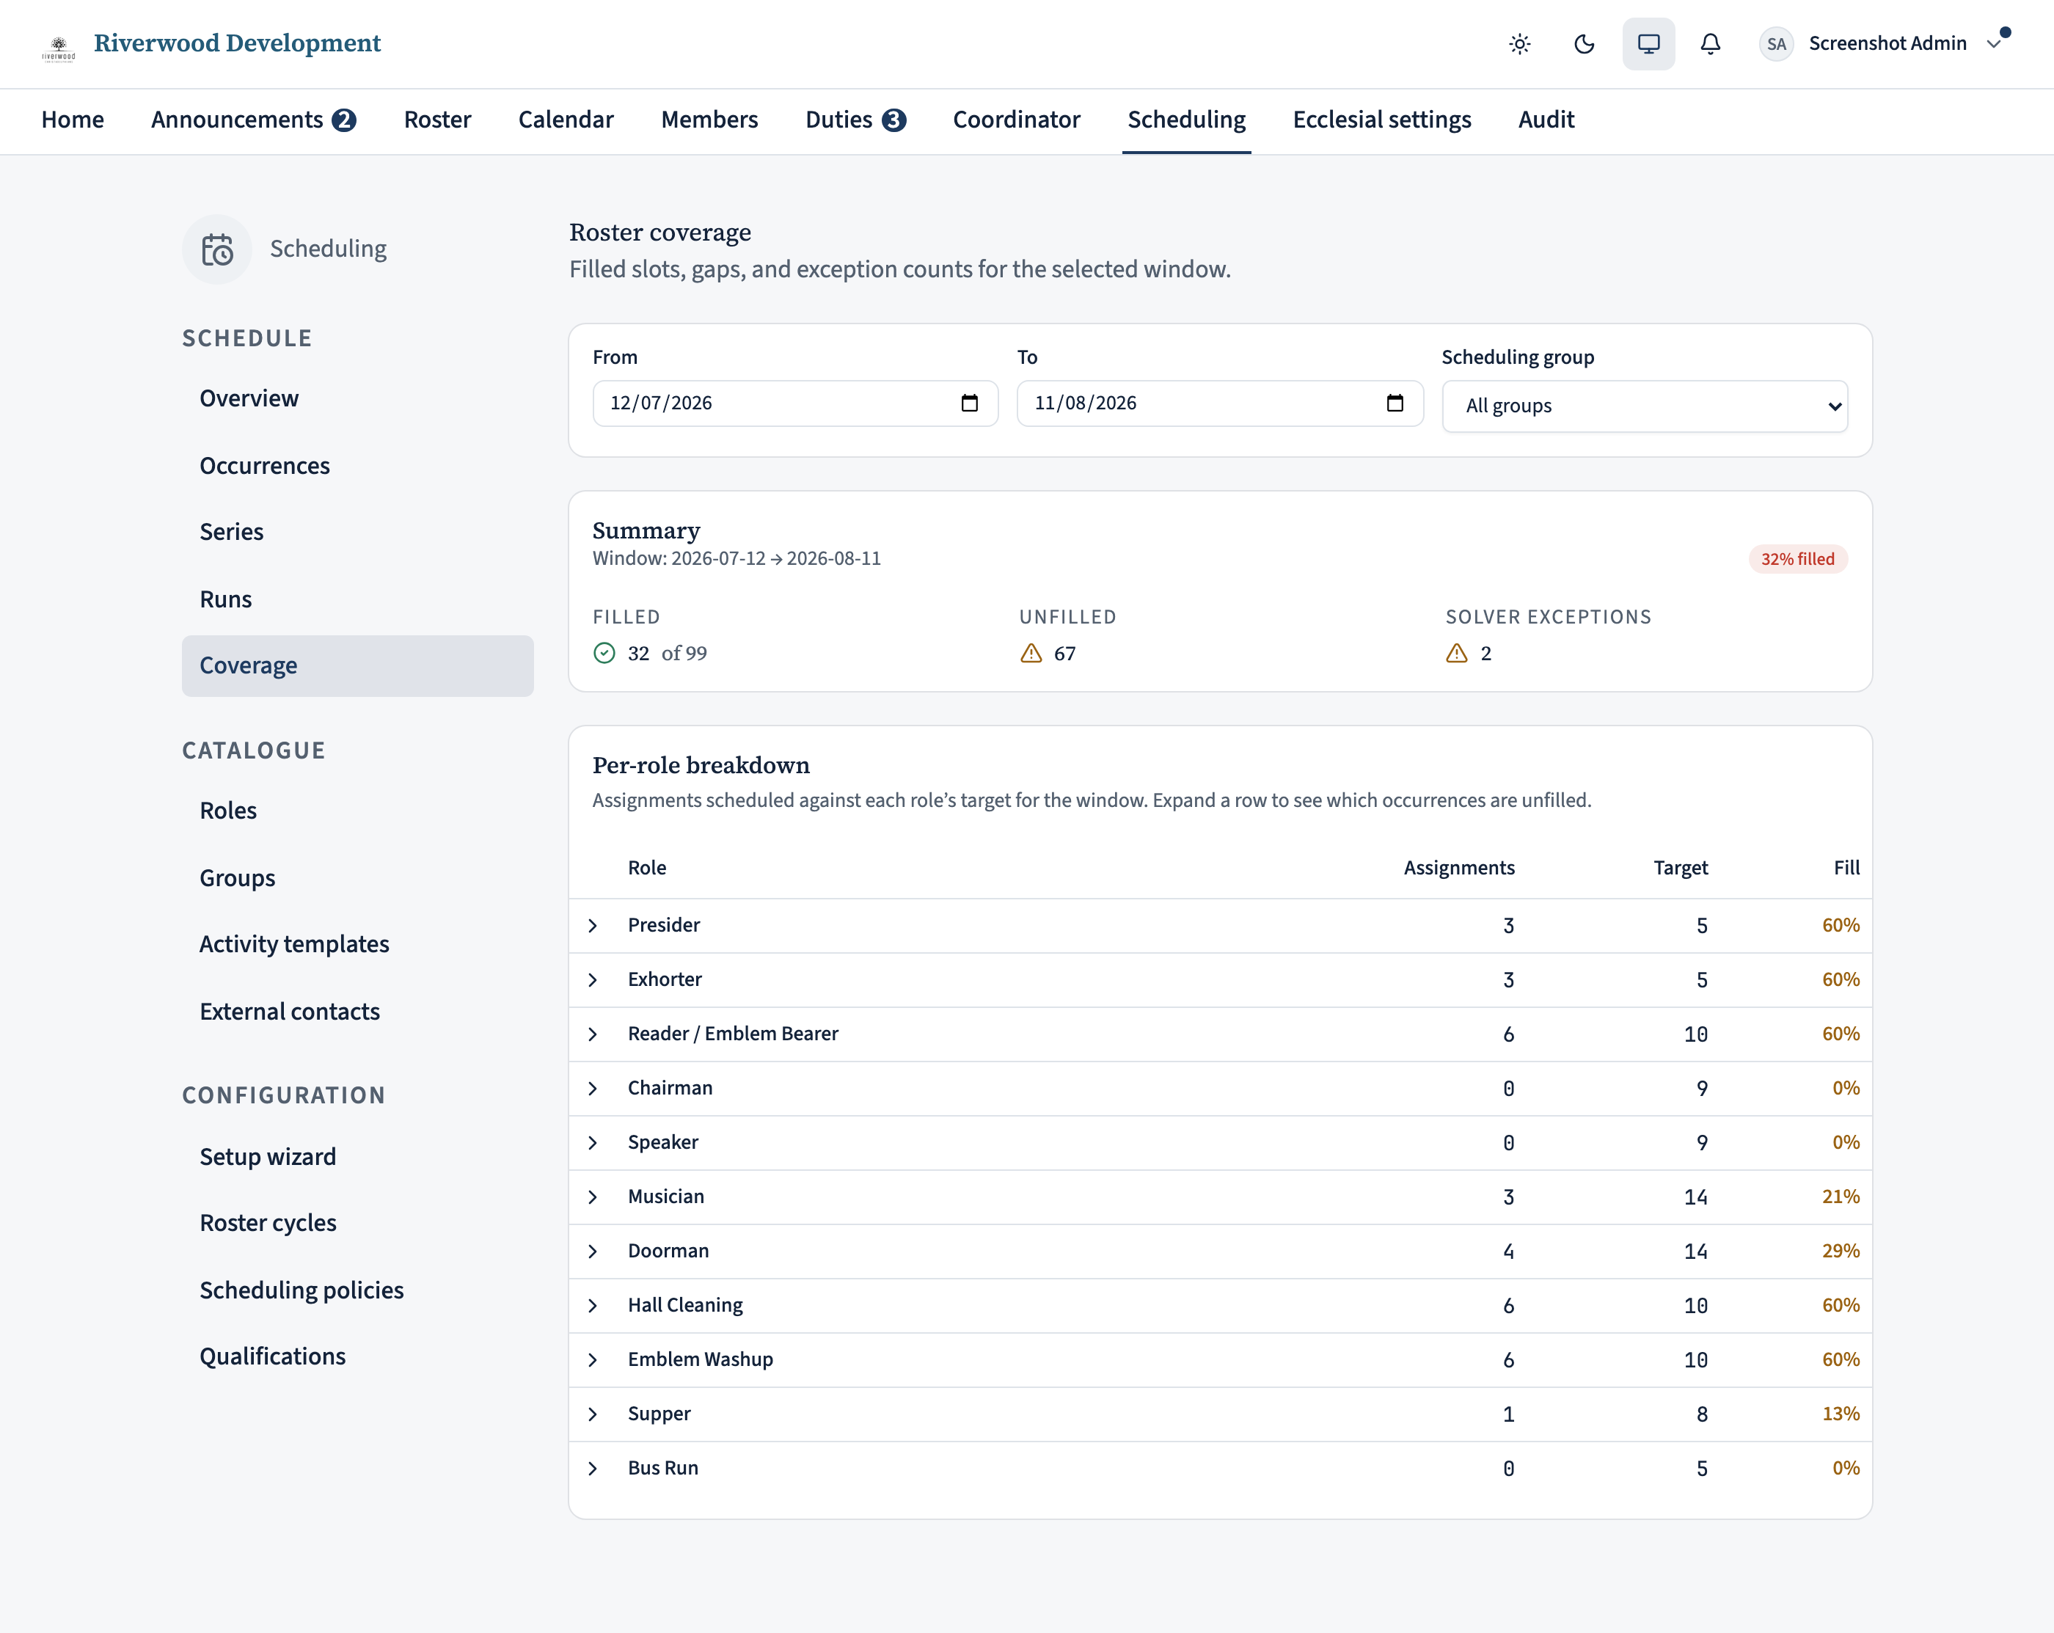
Task: Click the SA user avatar
Action: point(1776,44)
